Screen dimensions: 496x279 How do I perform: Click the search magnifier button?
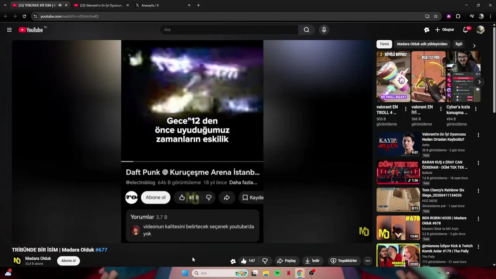pos(307,30)
